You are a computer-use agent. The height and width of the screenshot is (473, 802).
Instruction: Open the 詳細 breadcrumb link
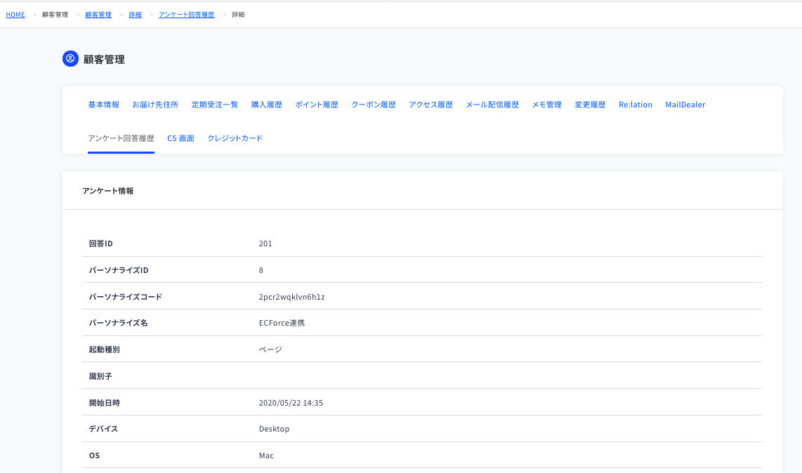pos(135,14)
